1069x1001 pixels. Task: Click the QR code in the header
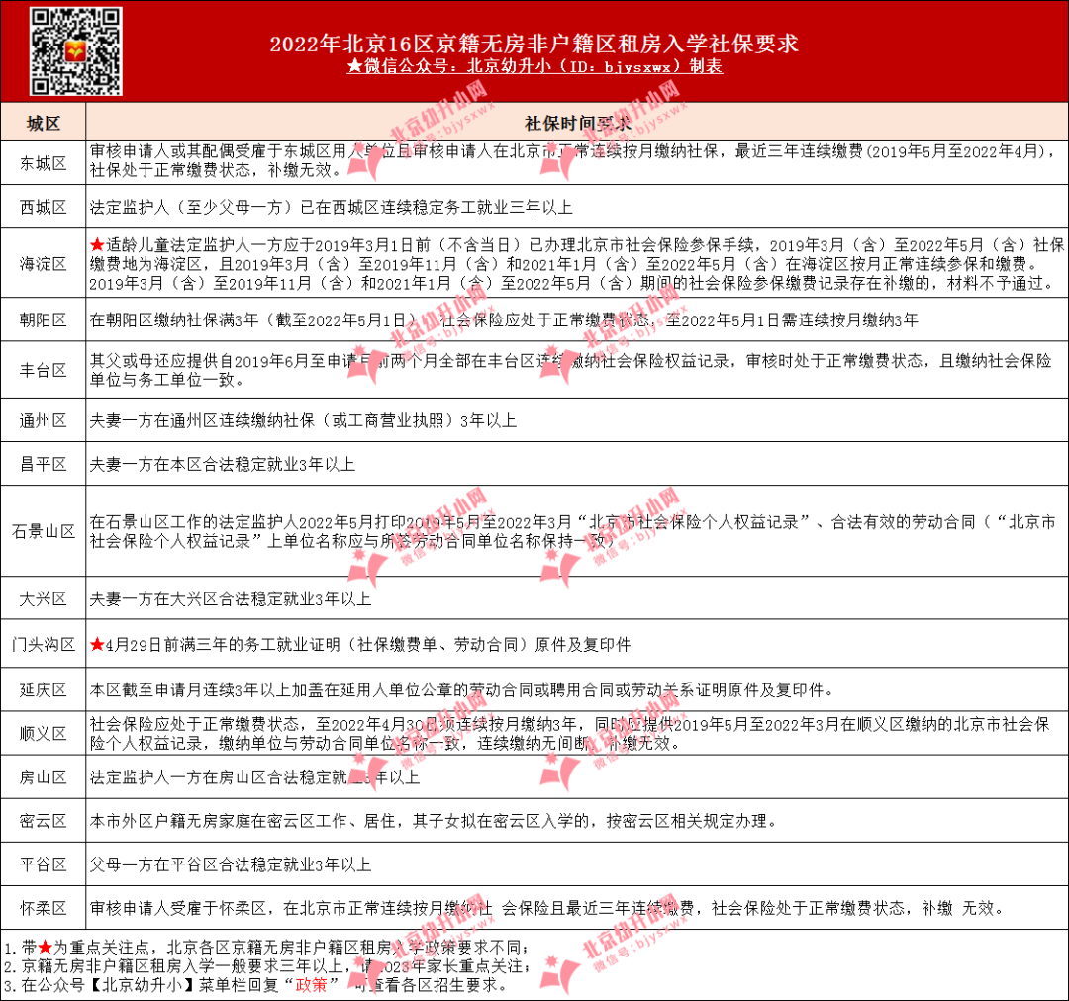75,51
